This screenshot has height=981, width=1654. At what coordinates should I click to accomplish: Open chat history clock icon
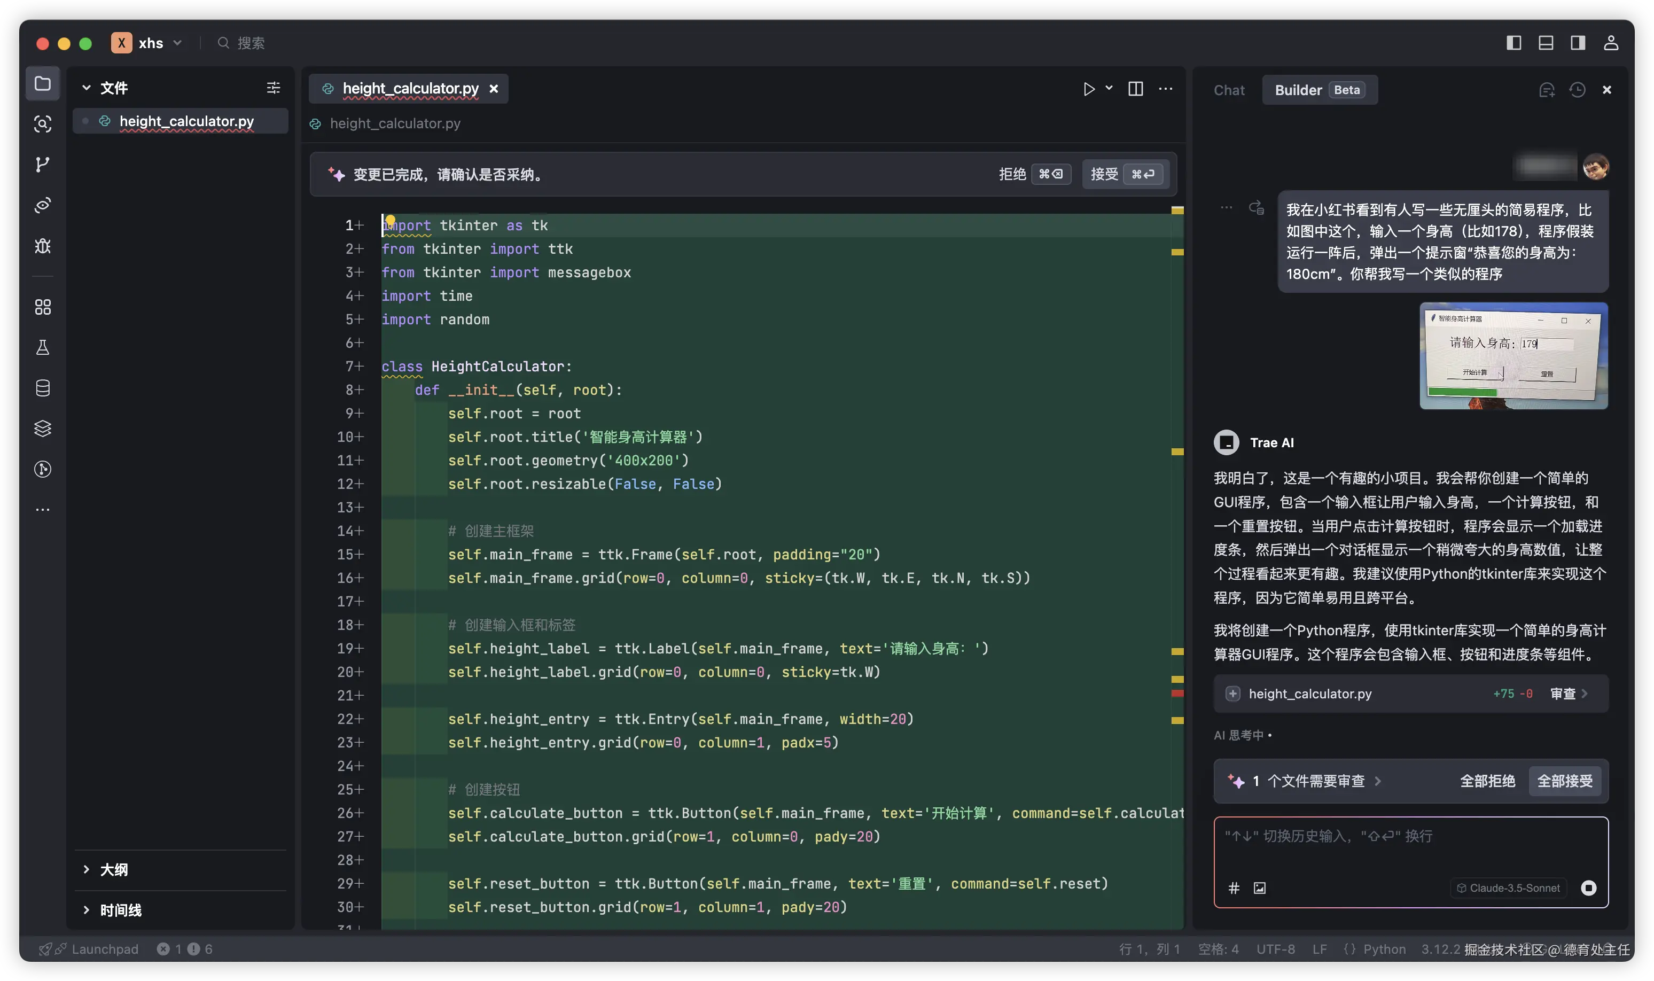point(1578,90)
